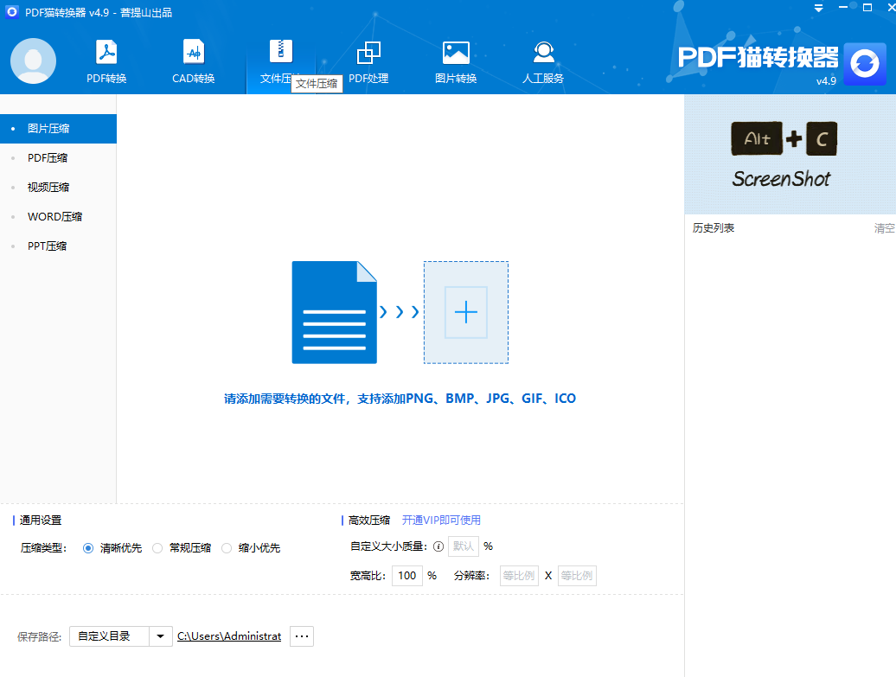The height and width of the screenshot is (677, 896).
Task: Click the Alt+C ScreenShot banner
Action: (x=790, y=154)
